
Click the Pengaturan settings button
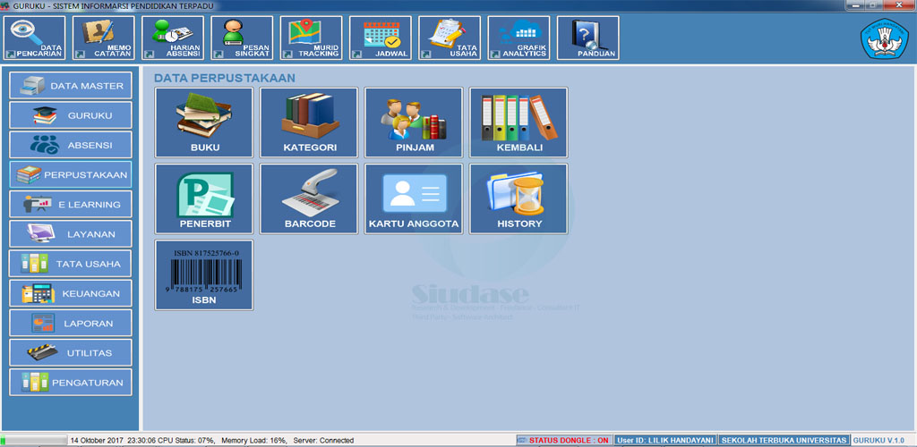pyautogui.click(x=71, y=383)
